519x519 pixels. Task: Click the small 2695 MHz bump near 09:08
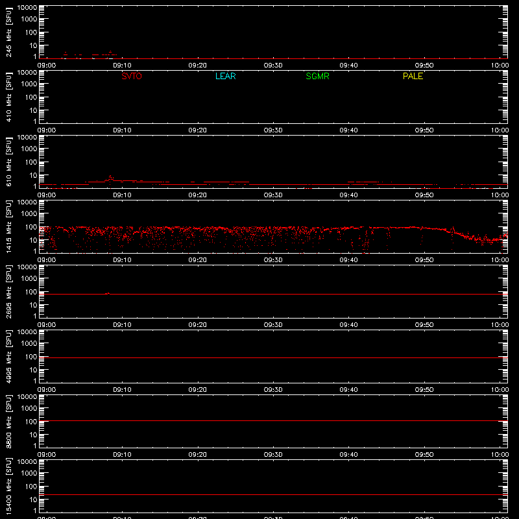pyautogui.click(x=108, y=293)
